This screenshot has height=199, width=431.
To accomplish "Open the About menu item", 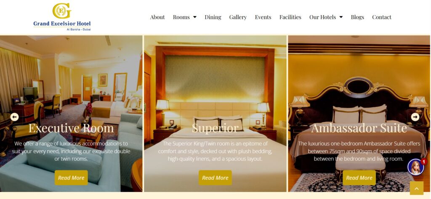I will point(157,17).
